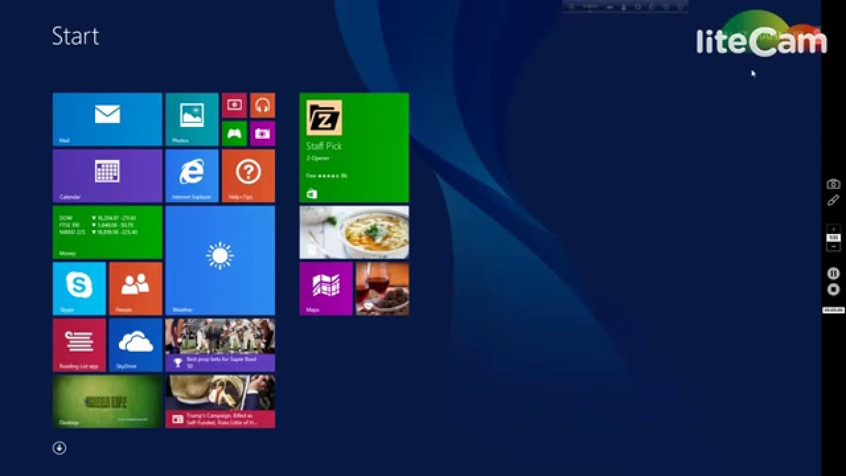Open the Camera tile

[x=262, y=134]
